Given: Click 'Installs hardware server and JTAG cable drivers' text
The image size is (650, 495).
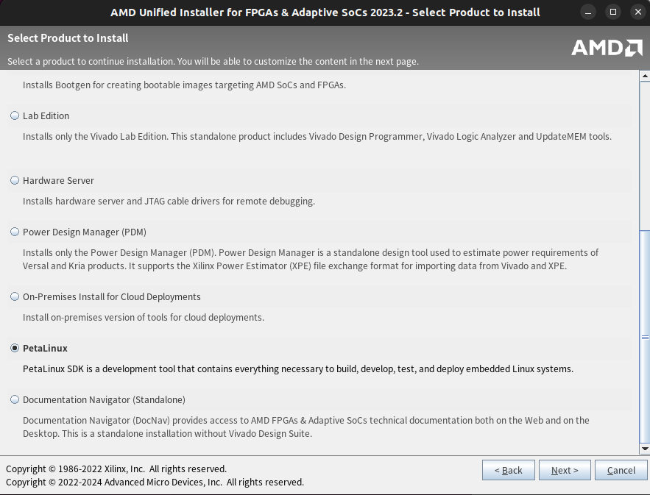Looking at the screenshot, I should (x=169, y=201).
